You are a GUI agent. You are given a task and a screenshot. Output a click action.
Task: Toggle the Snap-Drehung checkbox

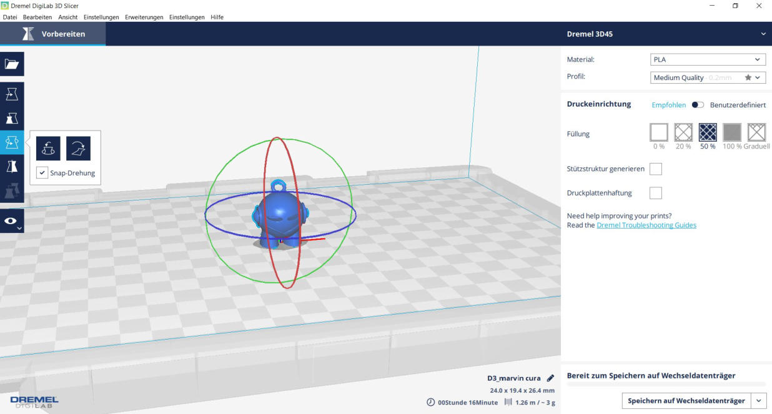[42, 173]
